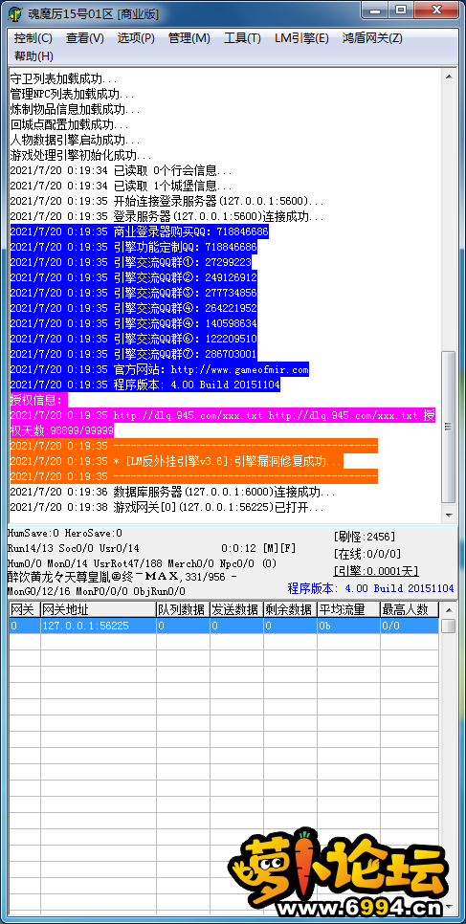The image size is (466, 924).
Task: Click the 授权信息 magenta header line
Action: [x=39, y=401]
